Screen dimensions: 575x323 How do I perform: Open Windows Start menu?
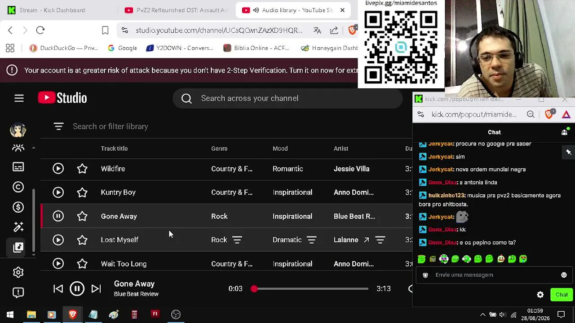point(10,314)
